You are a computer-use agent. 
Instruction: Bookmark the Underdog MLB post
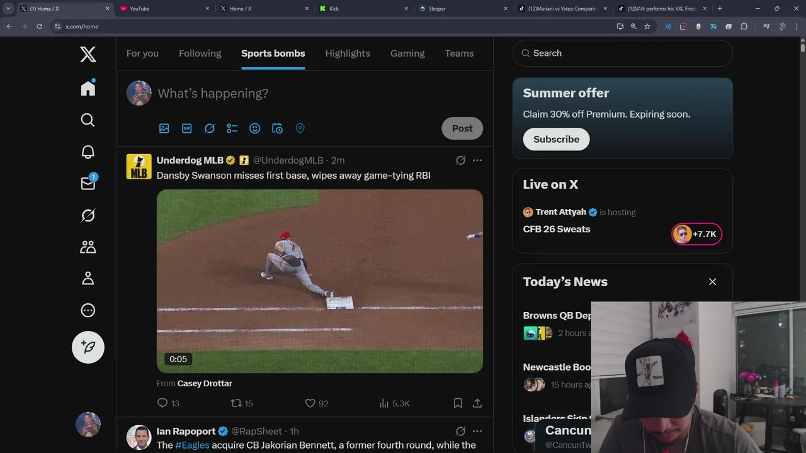click(x=458, y=403)
